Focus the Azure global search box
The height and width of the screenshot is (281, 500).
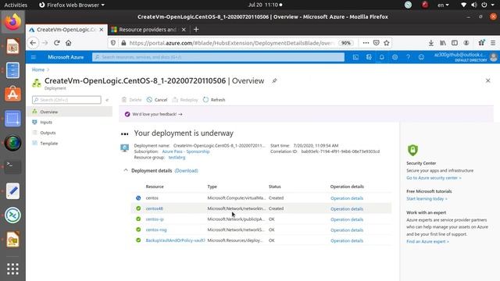[218, 57]
